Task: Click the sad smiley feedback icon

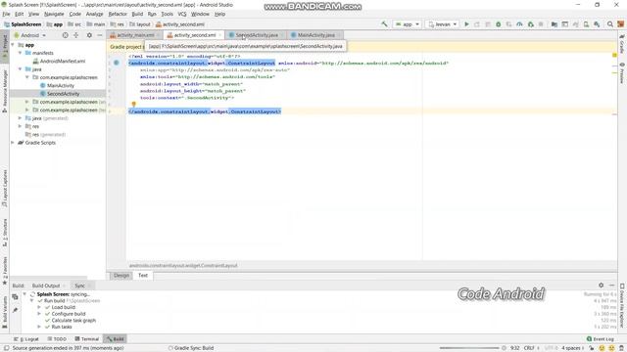Action: point(611,348)
